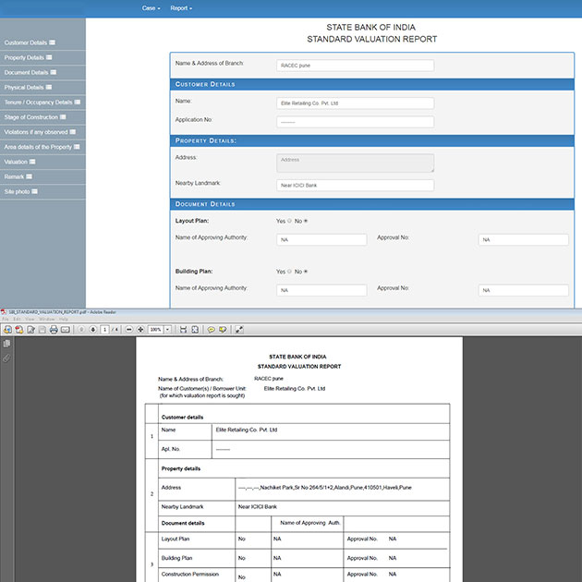Click 'RACEC pune' in the PDF header
This screenshot has height=582, width=582.
(x=269, y=379)
